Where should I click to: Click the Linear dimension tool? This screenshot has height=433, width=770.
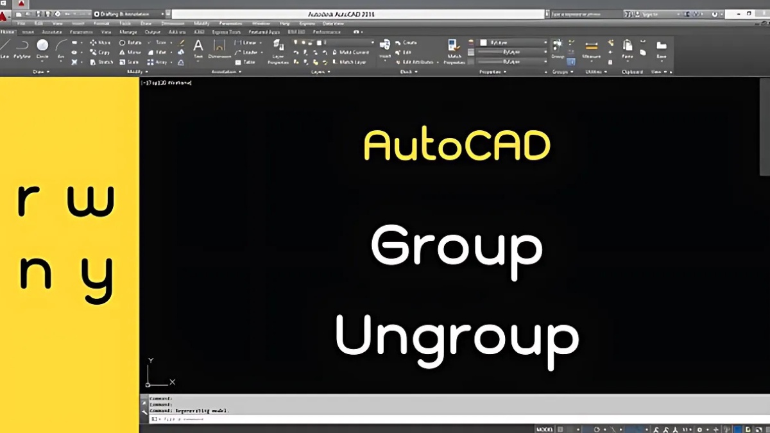click(x=245, y=42)
